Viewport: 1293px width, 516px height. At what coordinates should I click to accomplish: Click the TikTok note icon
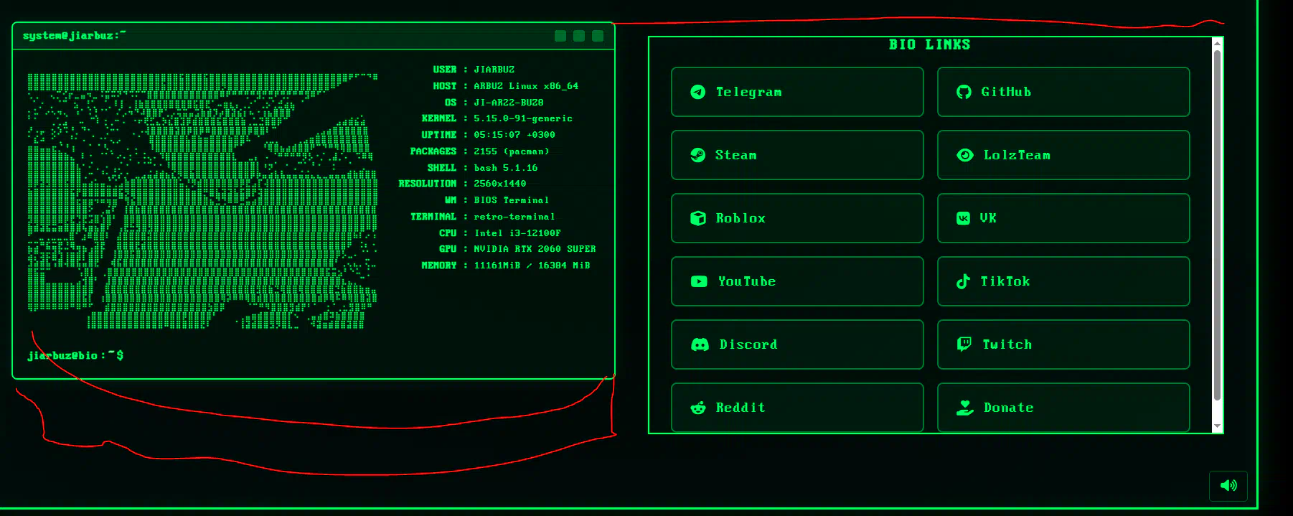[963, 281]
